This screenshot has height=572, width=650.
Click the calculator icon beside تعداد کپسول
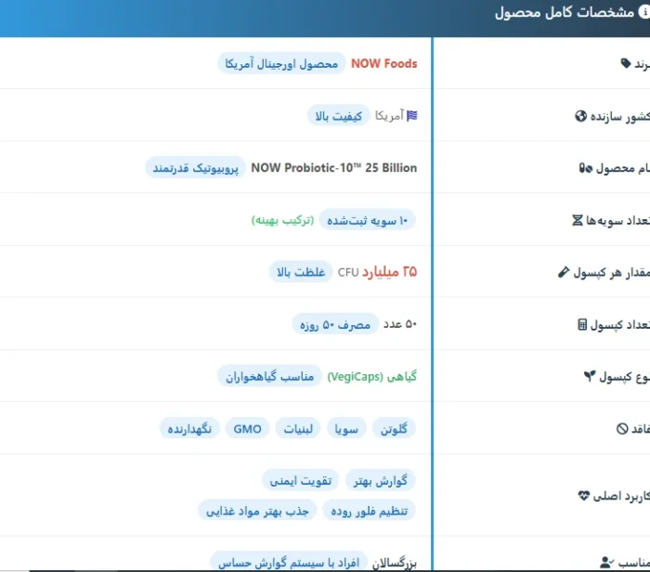coord(582,325)
